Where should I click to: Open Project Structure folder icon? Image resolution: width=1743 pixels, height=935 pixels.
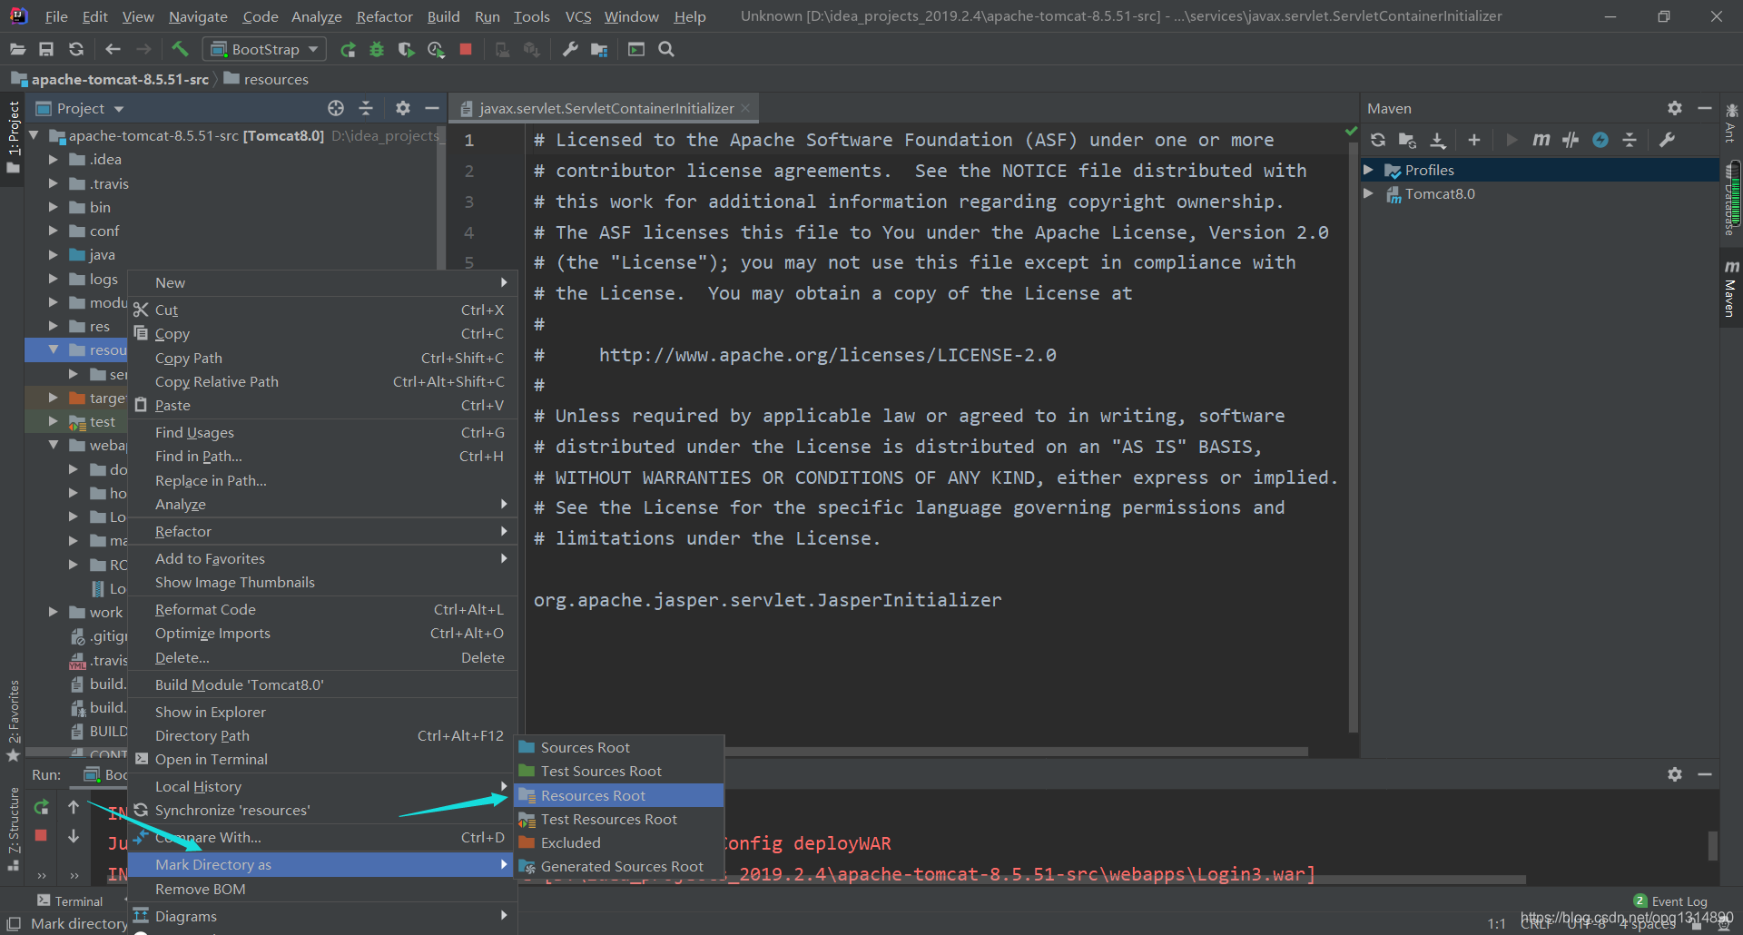pyautogui.click(x=599, y=50)
